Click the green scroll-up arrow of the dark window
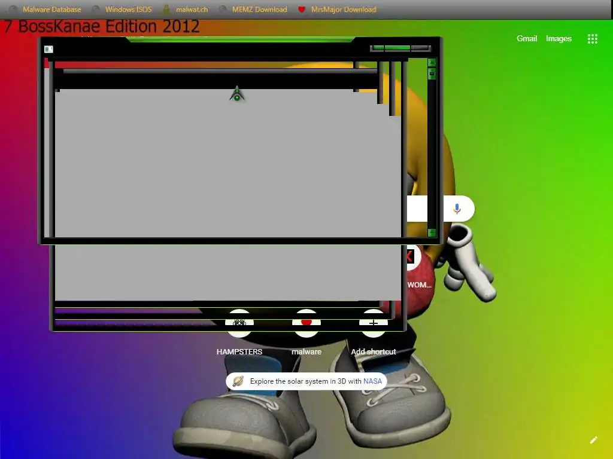The image size is (613, 459). tap(432, 62)
